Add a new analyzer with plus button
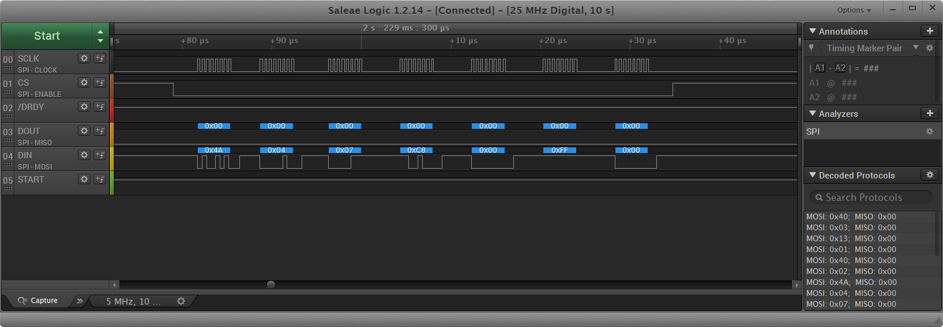 [930, 113]
